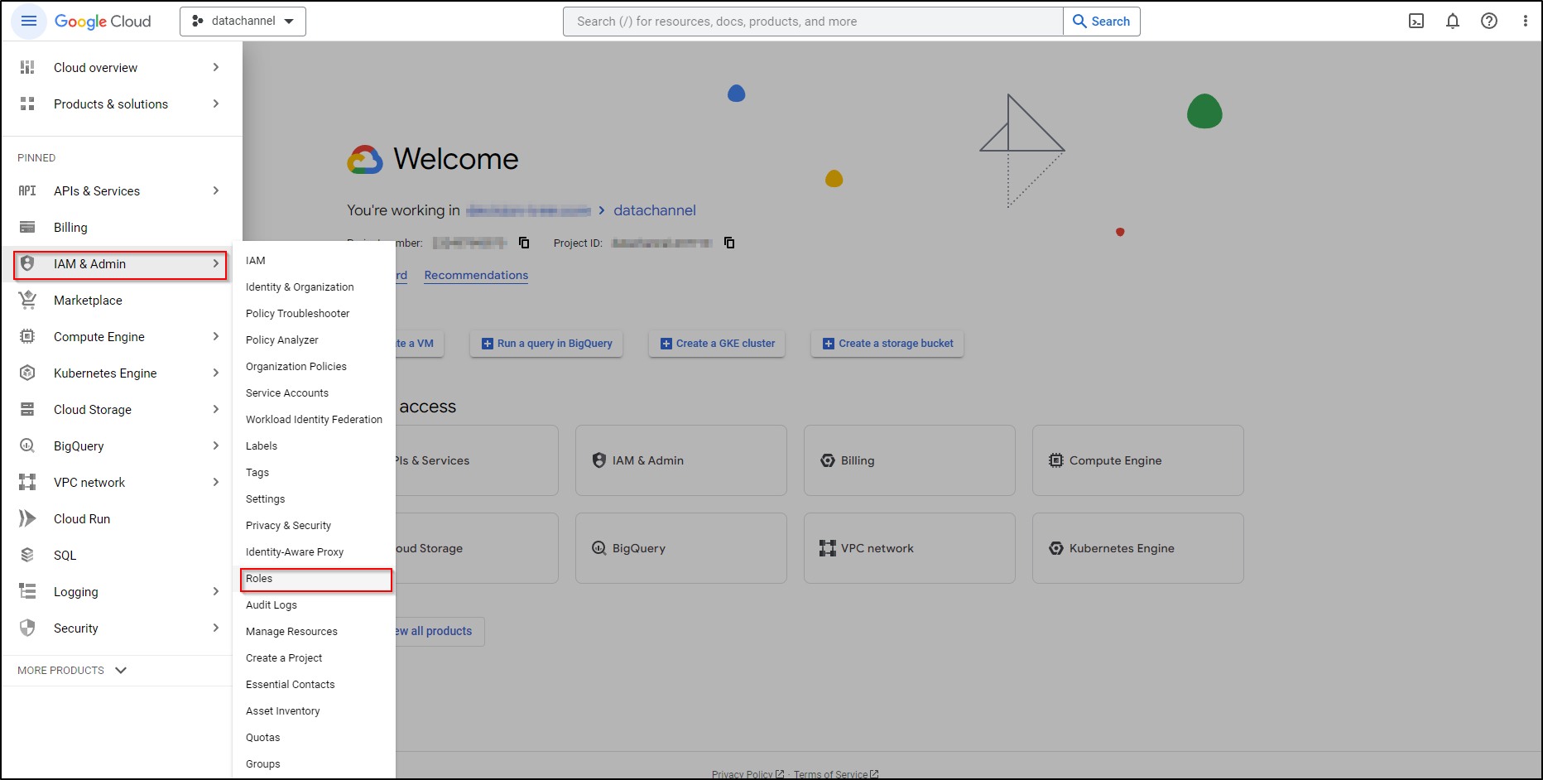Open Workload Identity Federation submenu item
The height and width of the screenshot is (780, 1543).
point(314,419)
